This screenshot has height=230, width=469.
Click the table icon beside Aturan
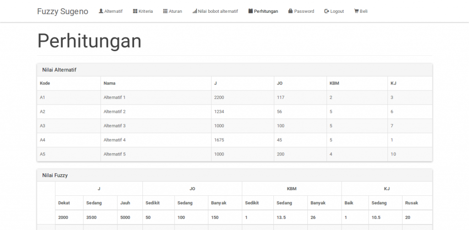tap(165, 11)
